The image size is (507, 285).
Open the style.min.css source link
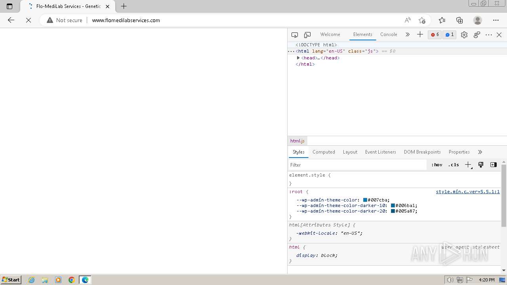tap(468, 192)
